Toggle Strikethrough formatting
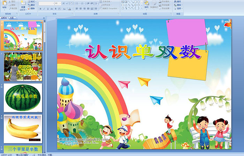 point(52,9)
